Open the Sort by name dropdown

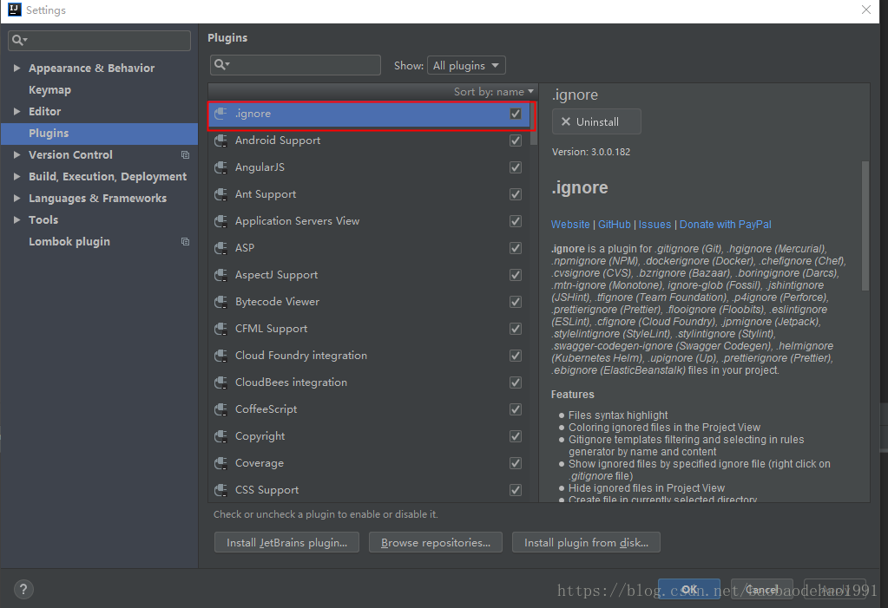(493, 92)
